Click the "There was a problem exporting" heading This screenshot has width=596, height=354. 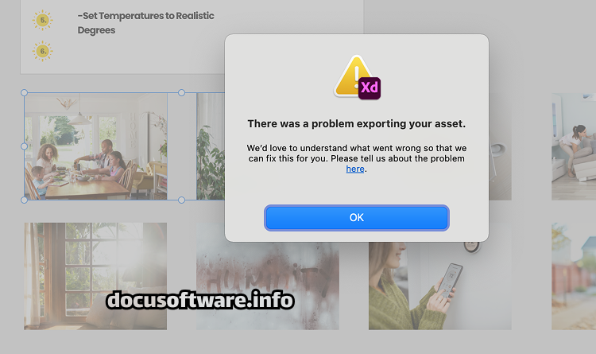tap(357, 124)
